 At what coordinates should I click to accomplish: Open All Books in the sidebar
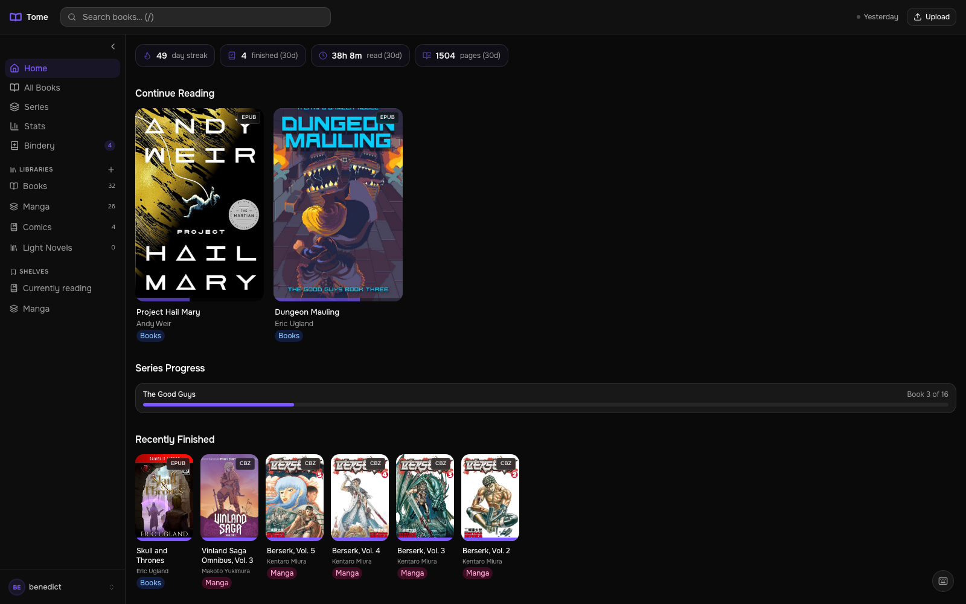pyautogui.click(x=62, y=88)
